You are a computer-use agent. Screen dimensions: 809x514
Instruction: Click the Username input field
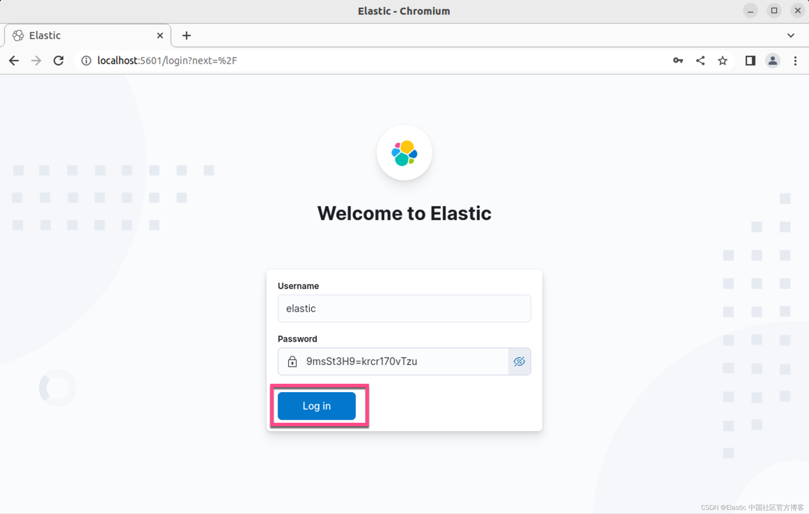point(404,309)
